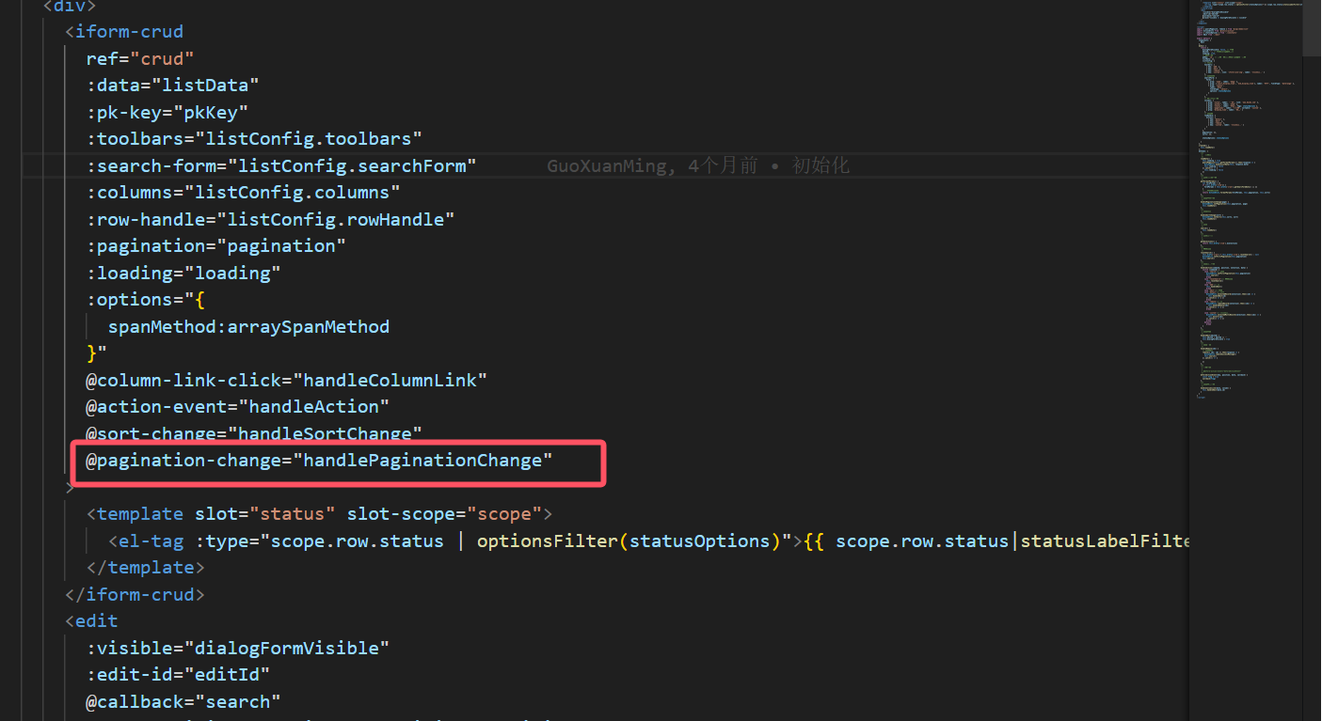Click the vertical scrollbar thumb
This screenshot has height=721, width=1322.
1312,28
